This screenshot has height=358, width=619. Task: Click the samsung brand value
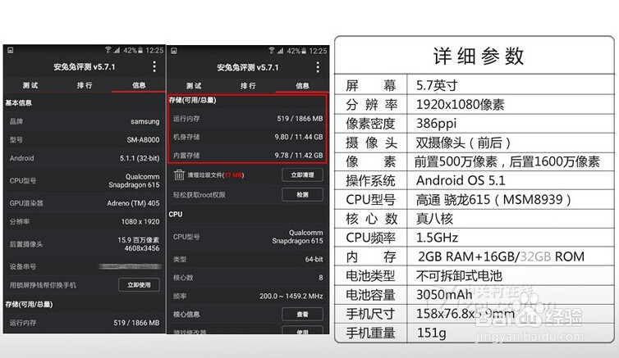[x=144, y=121]
